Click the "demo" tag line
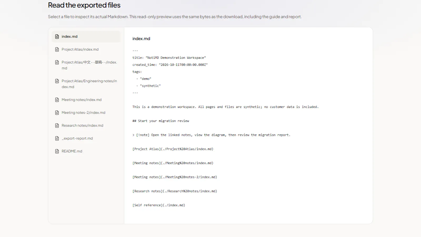This screenshot has height=237, width=421. [x=144, y=79]
